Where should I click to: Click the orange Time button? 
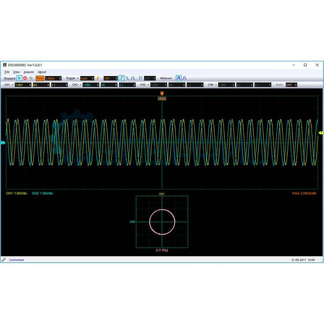point(40,78)
